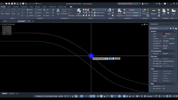Activate the Scale tool
Viewport: 178px width, 100px height.
[x=38, y=16]
